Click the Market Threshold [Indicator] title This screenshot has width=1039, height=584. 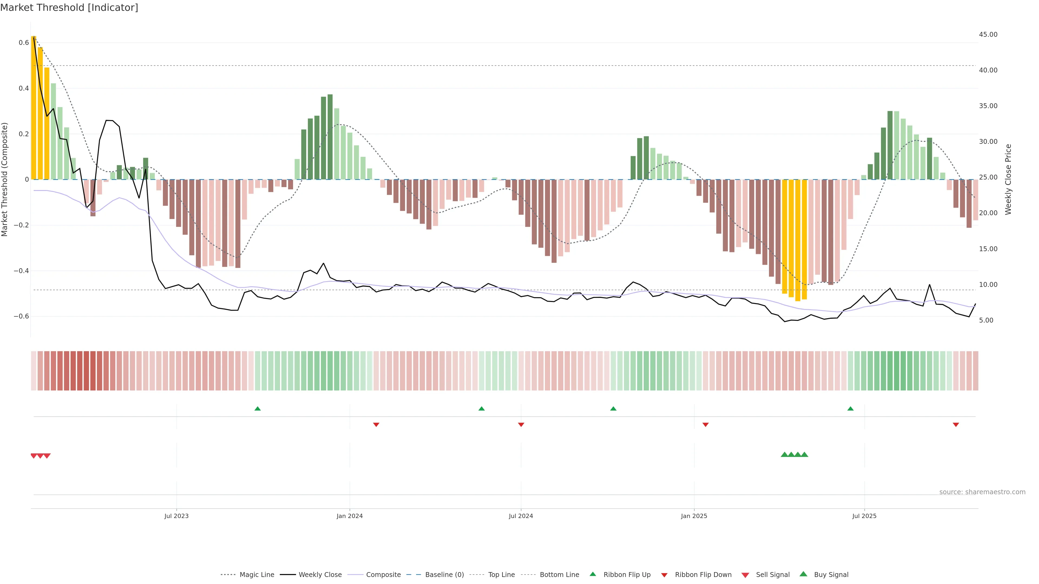click(x=69, y=8)
